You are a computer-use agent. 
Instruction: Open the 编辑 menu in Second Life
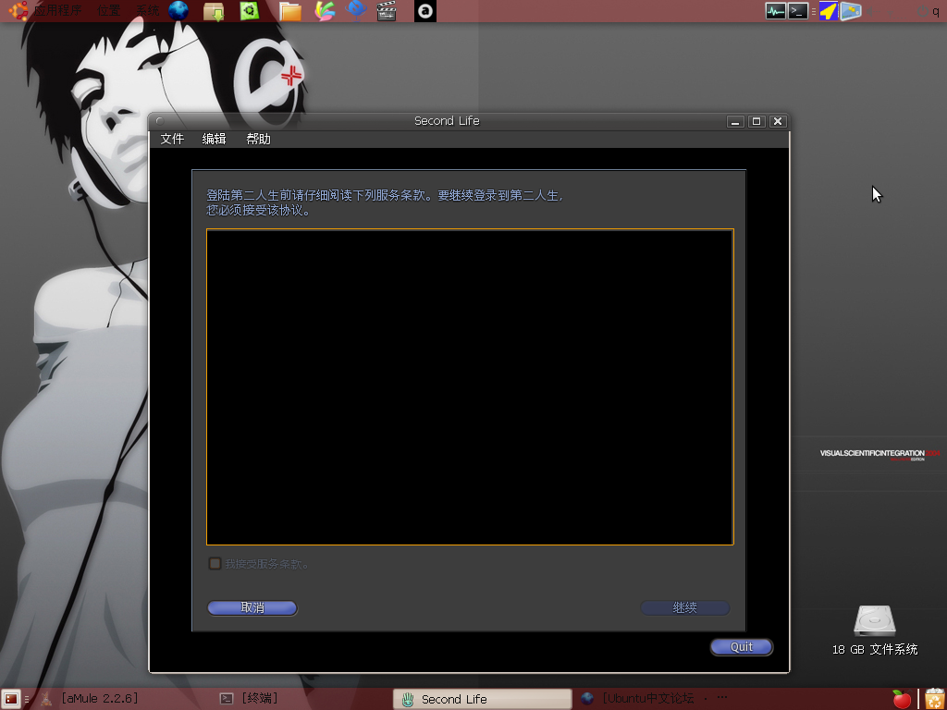click(214, 140)
